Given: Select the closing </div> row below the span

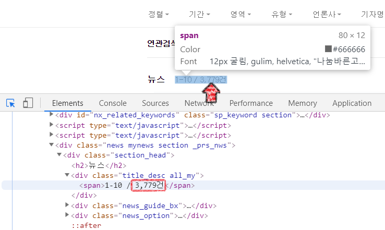Looking at the screenshot, I should [x=84, y=196].
